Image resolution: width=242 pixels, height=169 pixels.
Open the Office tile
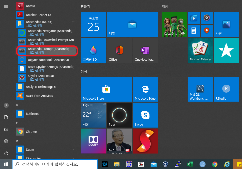pos(119,50)
